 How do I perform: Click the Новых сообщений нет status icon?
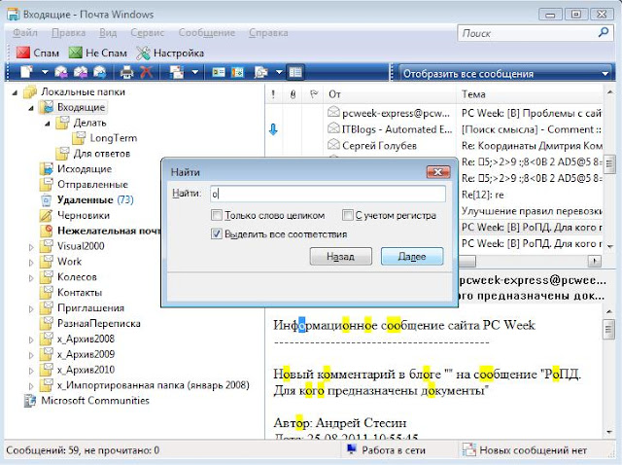point(468,449)
